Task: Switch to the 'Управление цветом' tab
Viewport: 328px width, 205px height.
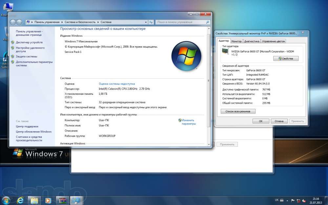Action: pyautogui.click(x=274, y=41)
